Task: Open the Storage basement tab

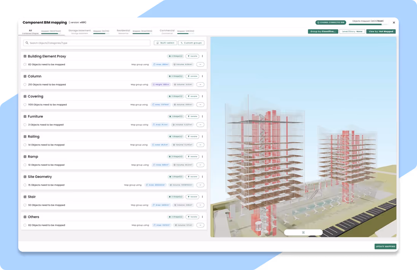Action: [x=79, y=30]
